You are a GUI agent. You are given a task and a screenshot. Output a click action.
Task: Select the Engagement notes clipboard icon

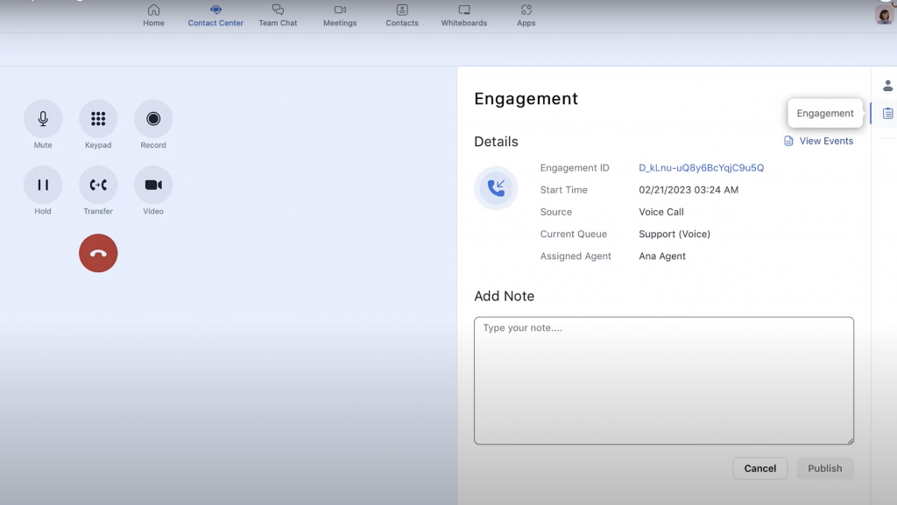pyautogui.click(x=887, y=113)
